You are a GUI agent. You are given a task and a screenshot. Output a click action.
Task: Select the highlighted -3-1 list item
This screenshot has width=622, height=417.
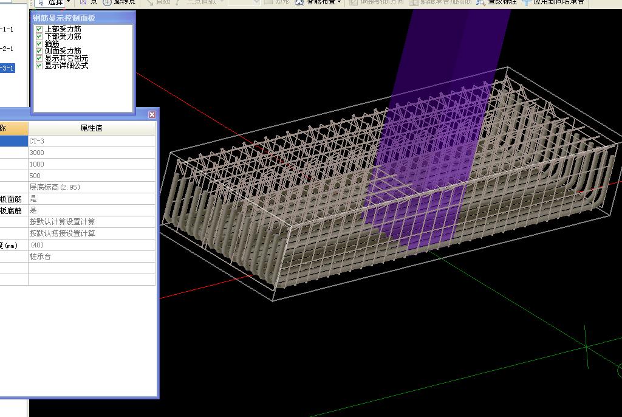pyautogui.click(x=7, y=68)
